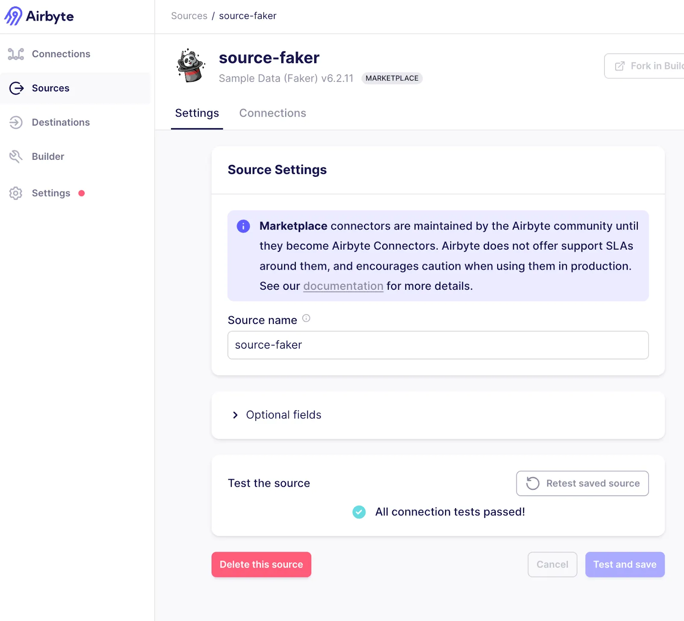Viewport: 684px width, 621px height.
Task: Click the Sources breadcrumb link
Action: tap(189, 16)
